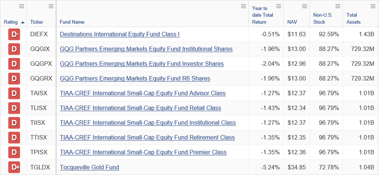Screen dimensions: 380x175
Task: Sort by Fund Name column header
Action: pos(72,22)
